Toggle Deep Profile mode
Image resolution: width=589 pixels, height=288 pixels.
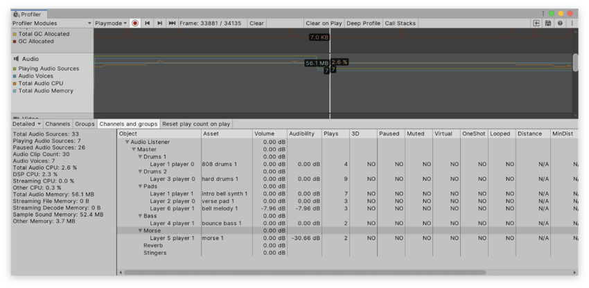point(363,24)
